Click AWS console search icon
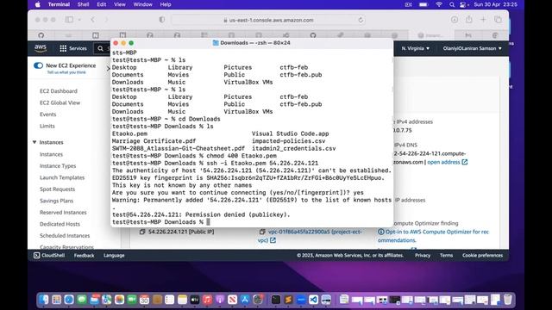The height and width of the screenshot is (310, 552). pyautogui.click(x=100, y=48)
